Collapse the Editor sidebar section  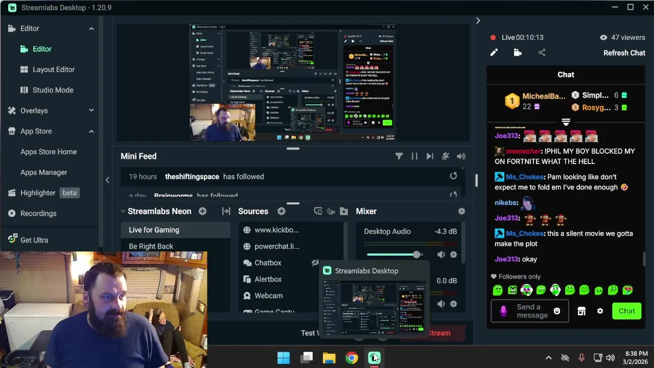click(91, 29)
